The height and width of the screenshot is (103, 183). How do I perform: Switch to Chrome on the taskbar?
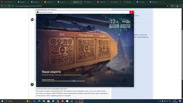tap(58, 101)
